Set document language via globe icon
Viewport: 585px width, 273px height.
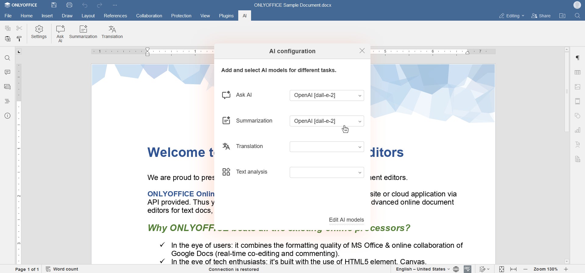click(456, 269)
